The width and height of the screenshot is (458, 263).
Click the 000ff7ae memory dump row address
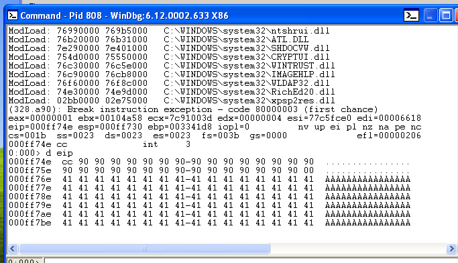(30, 214)
